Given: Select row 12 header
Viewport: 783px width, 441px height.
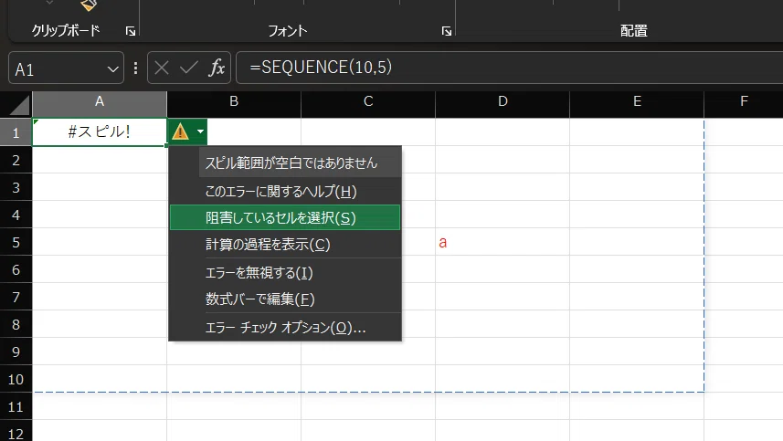Looking at the screenshot, I should 16,432.
